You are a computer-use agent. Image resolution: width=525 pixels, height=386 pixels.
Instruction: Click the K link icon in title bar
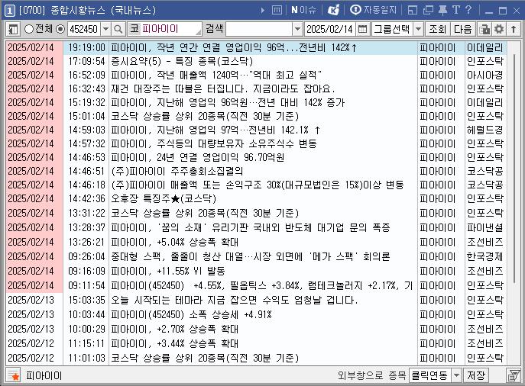[x=333, y=10]
